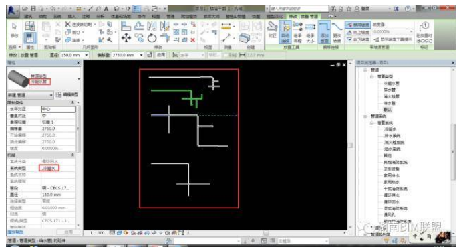The width and height of the screenshot is (459, 249).
Task: Open the Offset 2750.0 mm dropdown
Action: pos(142,55)
